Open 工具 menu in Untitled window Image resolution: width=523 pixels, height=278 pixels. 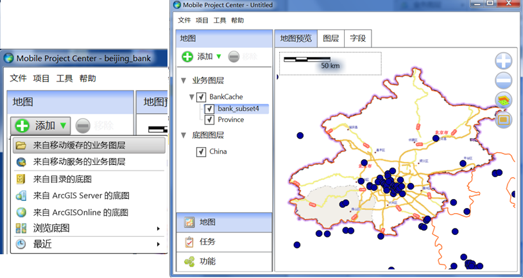219,21
